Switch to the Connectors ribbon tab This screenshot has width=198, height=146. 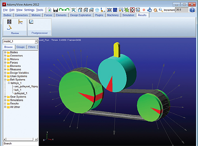[21, 15]
